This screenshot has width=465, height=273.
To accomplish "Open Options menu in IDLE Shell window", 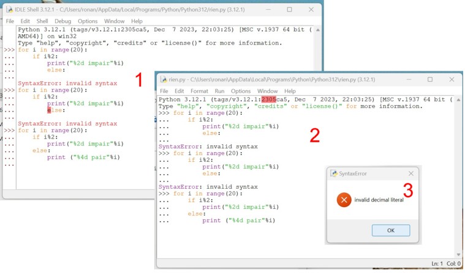I will [88, 21].
